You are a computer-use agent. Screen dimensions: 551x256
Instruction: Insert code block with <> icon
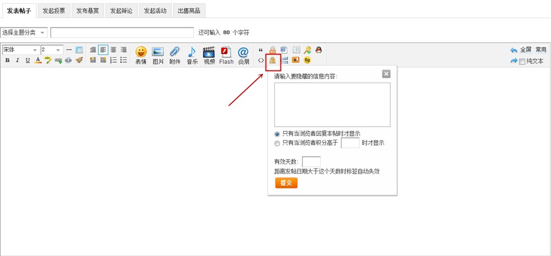(261, 60)
